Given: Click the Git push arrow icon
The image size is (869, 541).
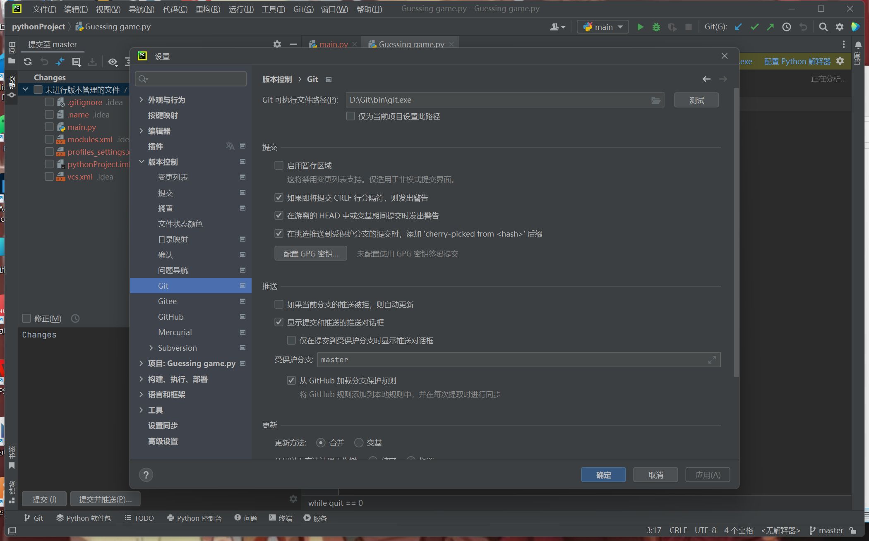Looking at the screenshot, I should coord(770,27).
